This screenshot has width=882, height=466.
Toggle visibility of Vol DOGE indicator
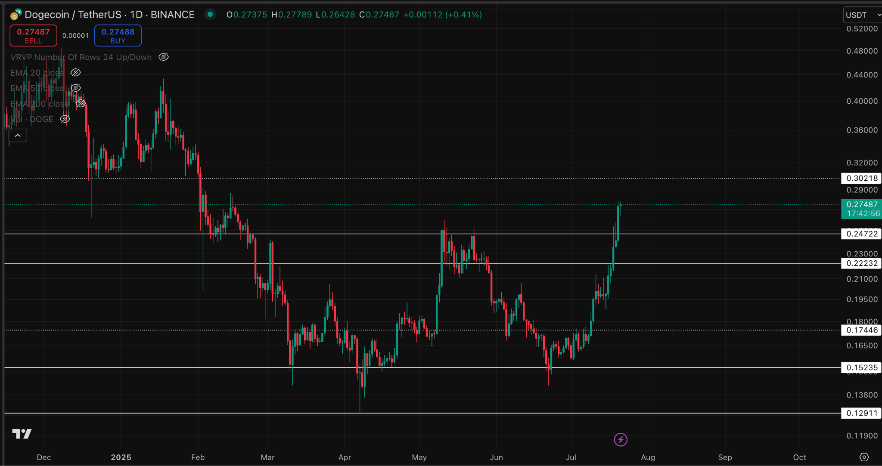pyautogui.click(x=65, y=119)
